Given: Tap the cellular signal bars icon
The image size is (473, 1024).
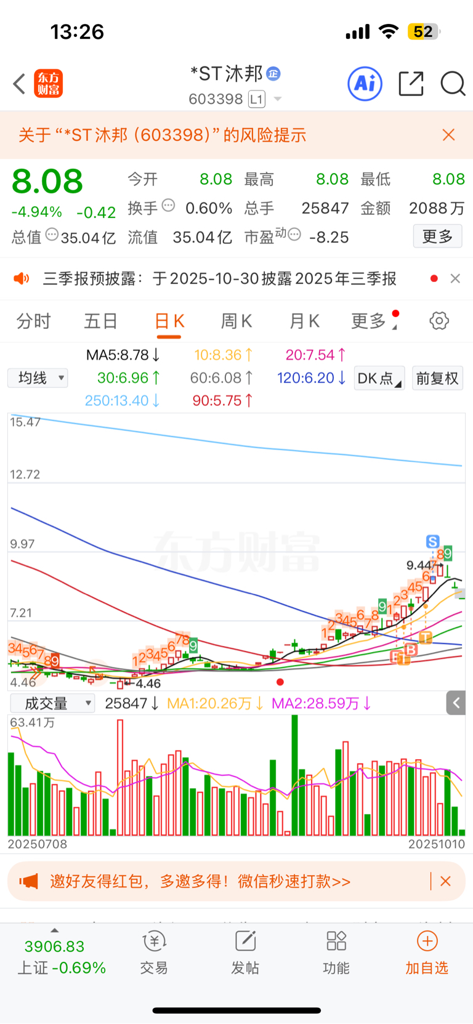Looking at the screenshot, I should [358, 31].
